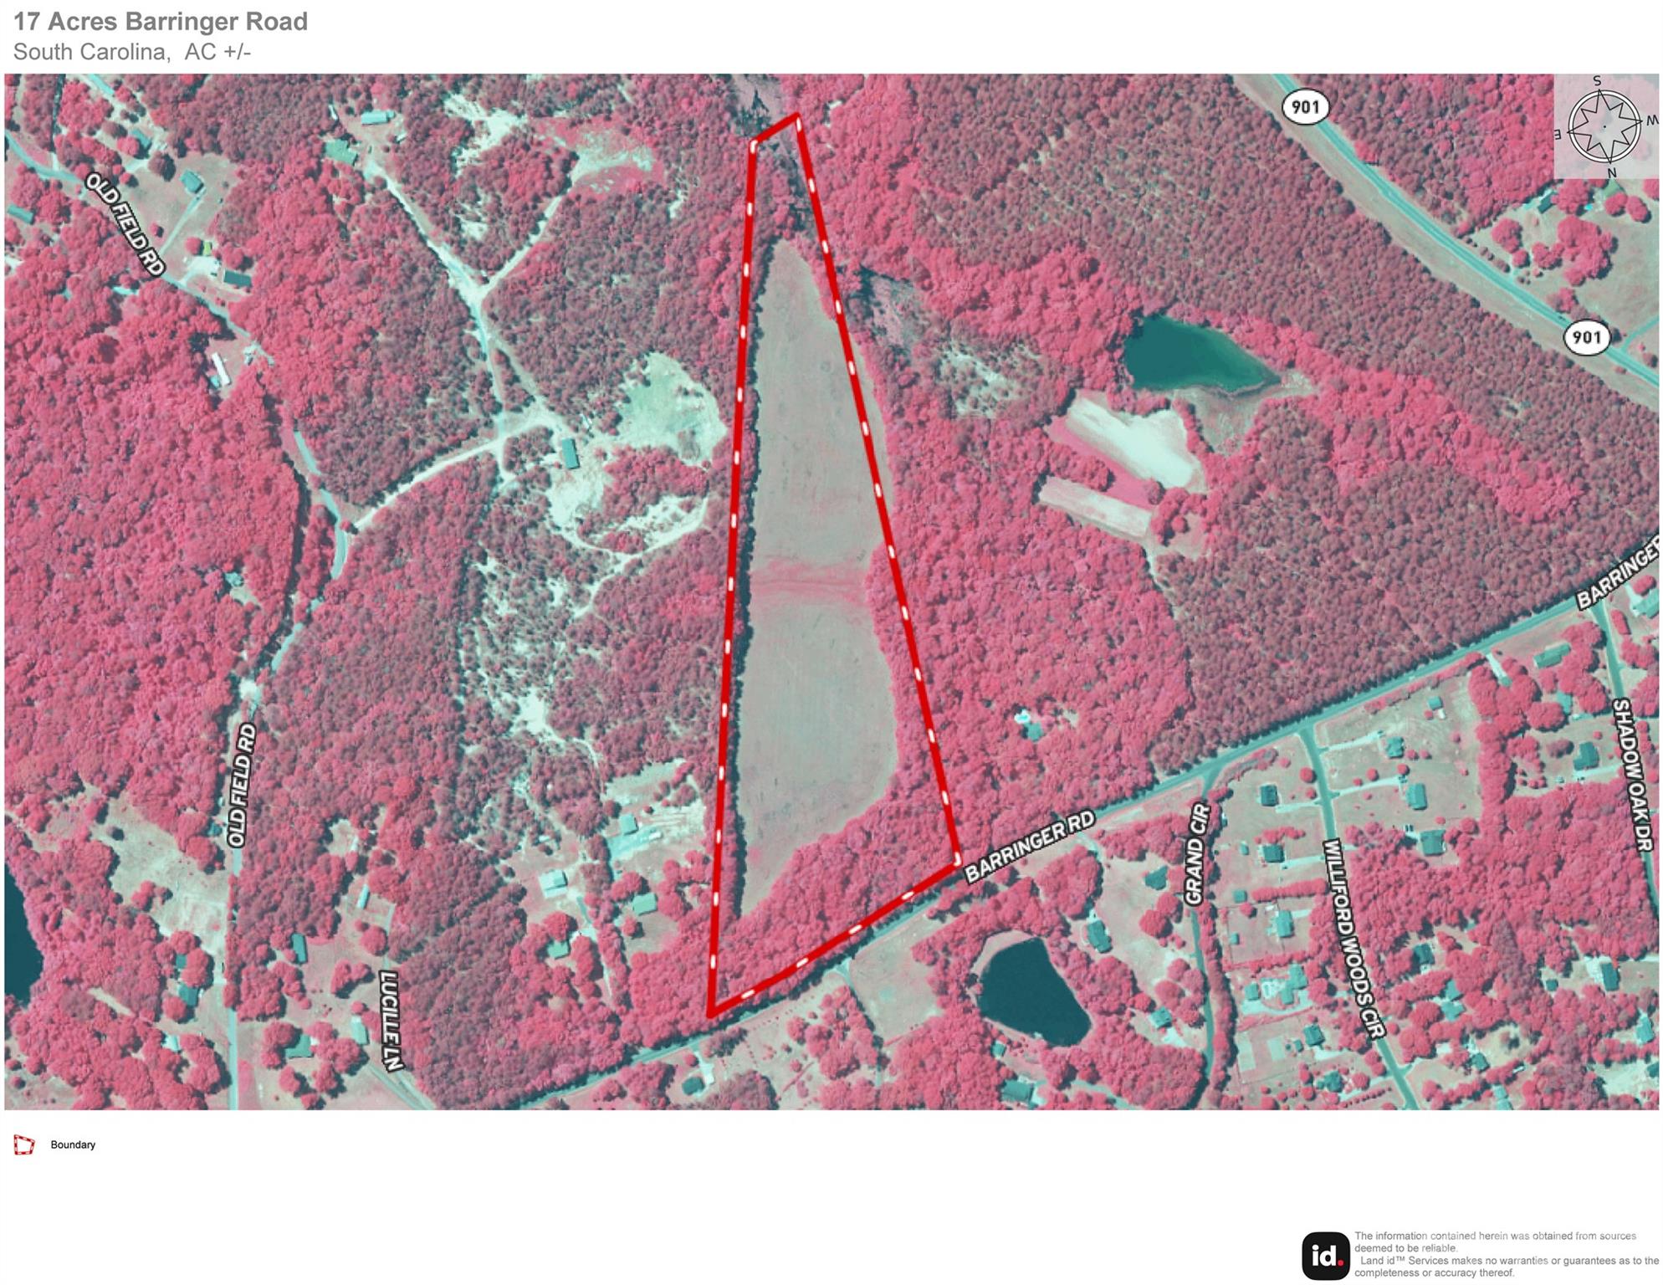Click the red Boundary legend symbol
The image size is (1663, 1285).
coord(24,1145)
